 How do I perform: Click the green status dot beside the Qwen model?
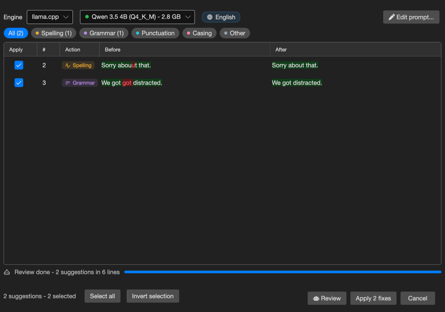[x=87, y=17]
